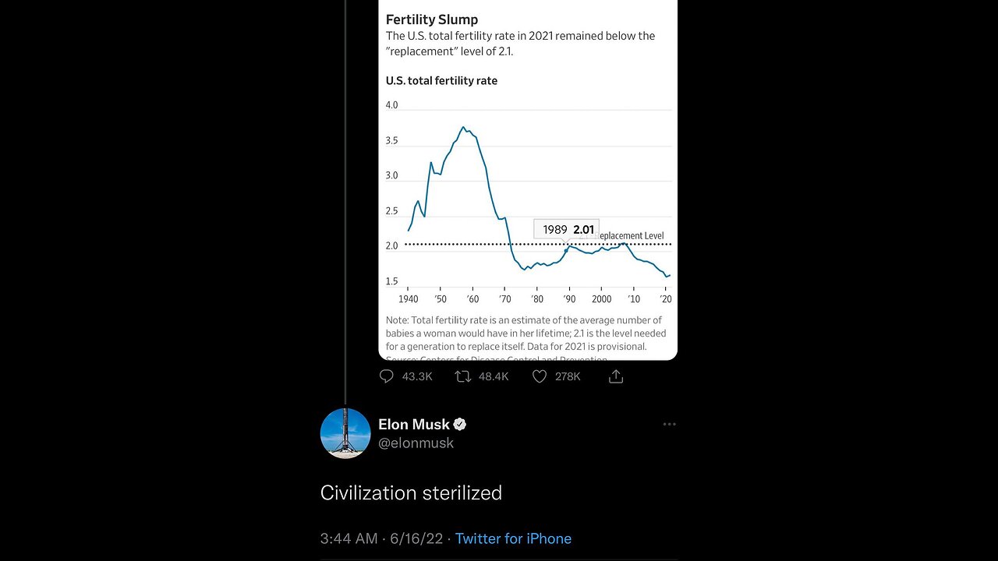Click the 48.4K retweets count
The width and height of the screenshot is (998, 561).
coord(494,376)
